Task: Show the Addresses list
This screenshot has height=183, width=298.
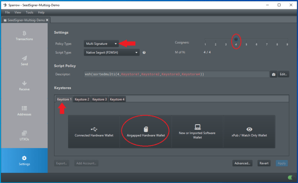Action: [x=24, y=111]
